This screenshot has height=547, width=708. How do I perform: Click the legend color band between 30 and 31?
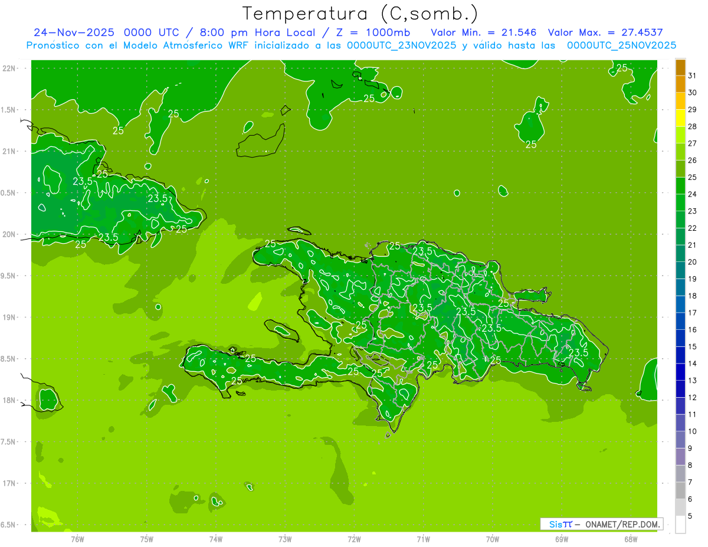[x=680, y=84]
